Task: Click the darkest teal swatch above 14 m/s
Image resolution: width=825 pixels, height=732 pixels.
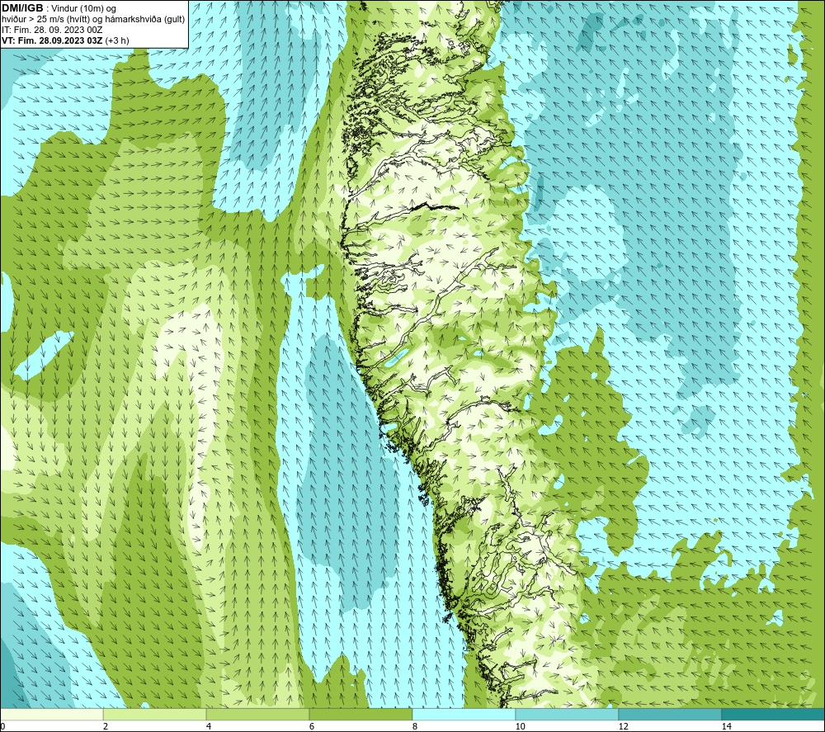Action: point(774,714)
